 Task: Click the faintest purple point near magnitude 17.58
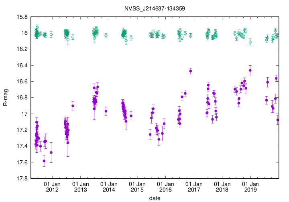[44, 161]
